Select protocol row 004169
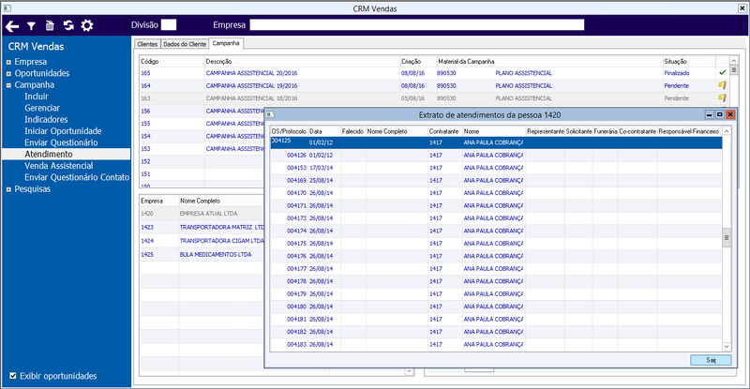The image size is (750, 389). 496,180
